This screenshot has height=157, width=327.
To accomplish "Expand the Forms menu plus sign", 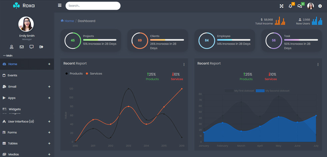I will point(49,132).
